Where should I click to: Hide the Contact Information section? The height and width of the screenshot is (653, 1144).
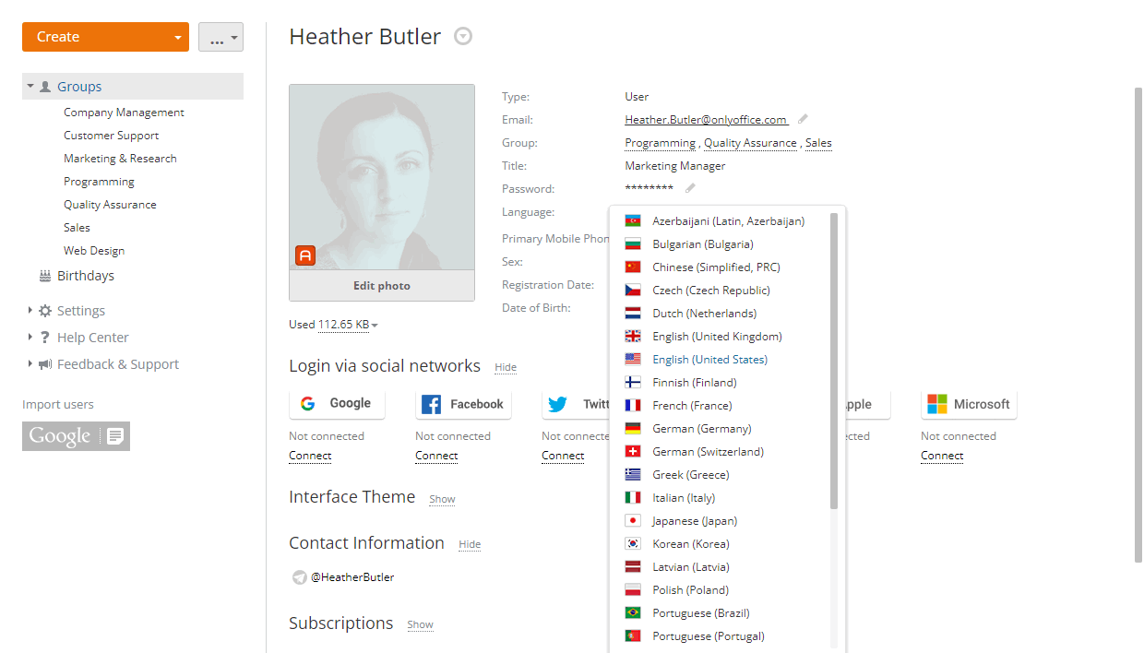click(470, 544)
